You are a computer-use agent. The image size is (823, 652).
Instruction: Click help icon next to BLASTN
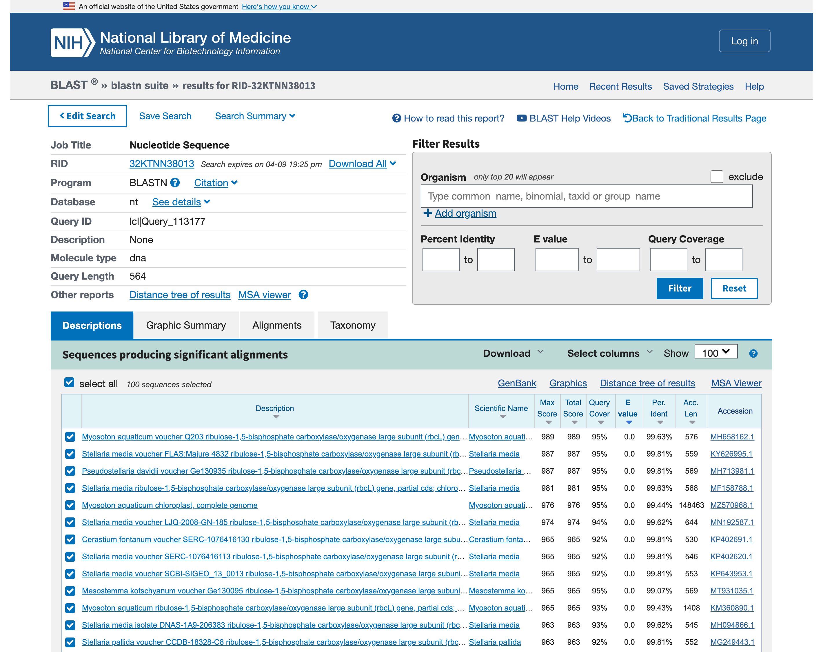175,183
